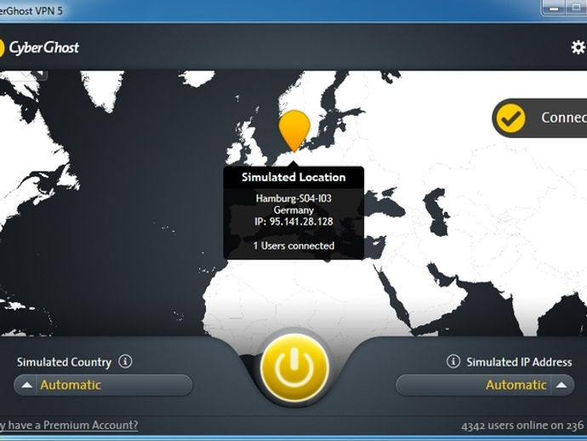The width and height of the screenshot is (587, 441).
Task: Click the Simulated IP Address up arrow
Action: tap(561, 385)
